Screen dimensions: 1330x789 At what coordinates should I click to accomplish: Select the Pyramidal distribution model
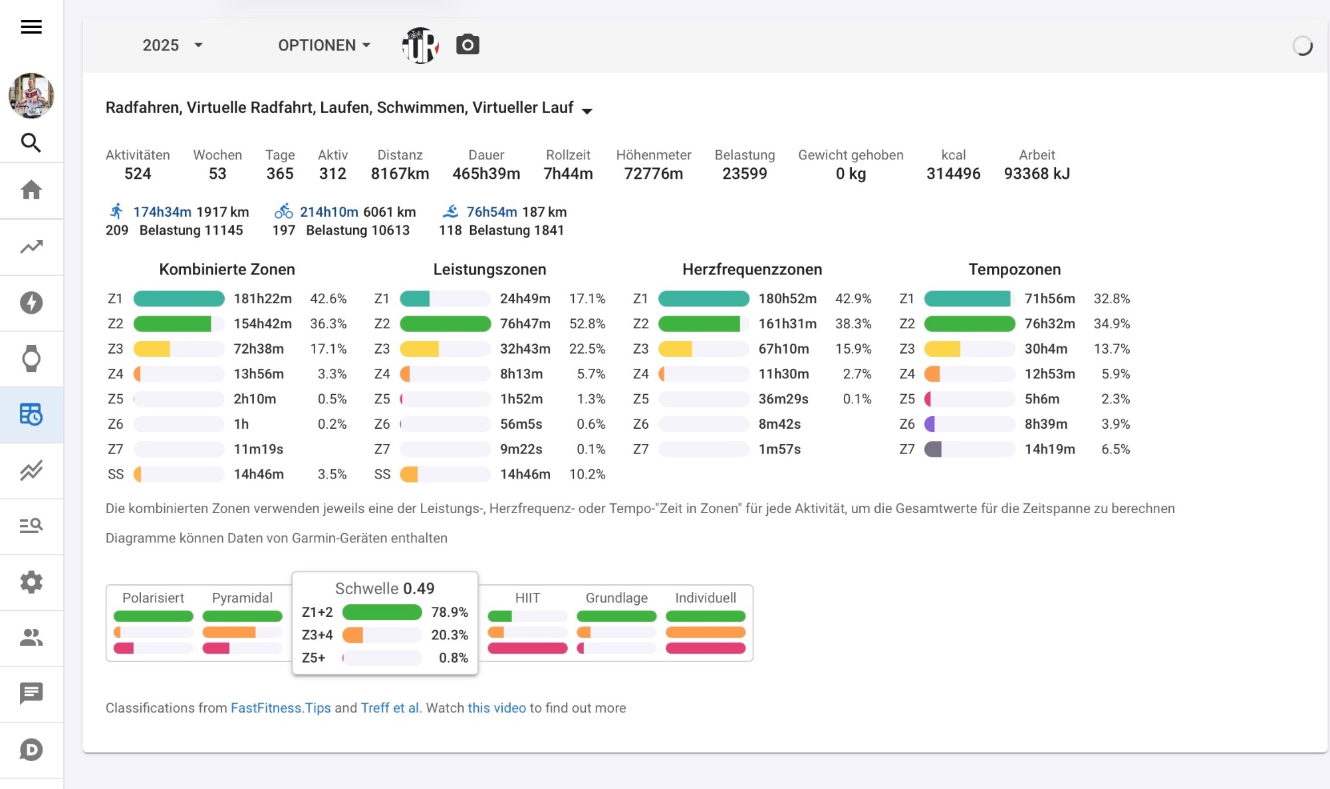(x=242, y=598)
